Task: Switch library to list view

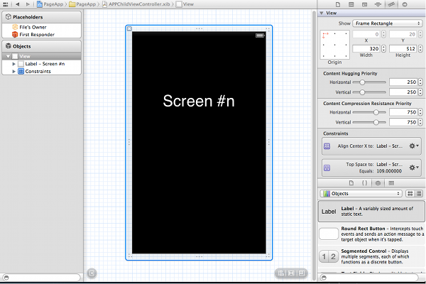Action: pos(419,193)
